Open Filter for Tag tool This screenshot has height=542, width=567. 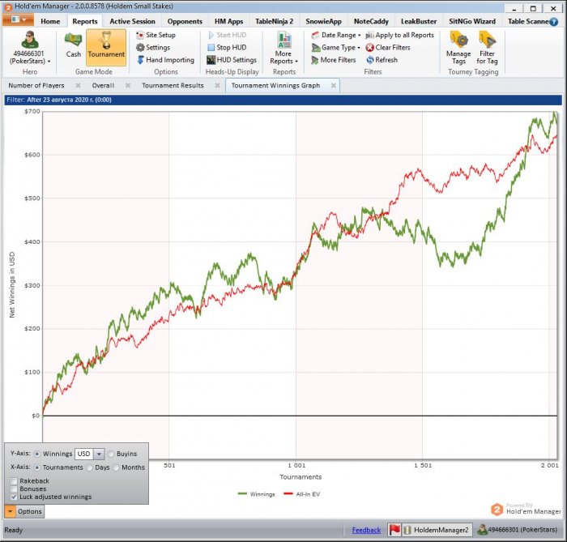487,48
